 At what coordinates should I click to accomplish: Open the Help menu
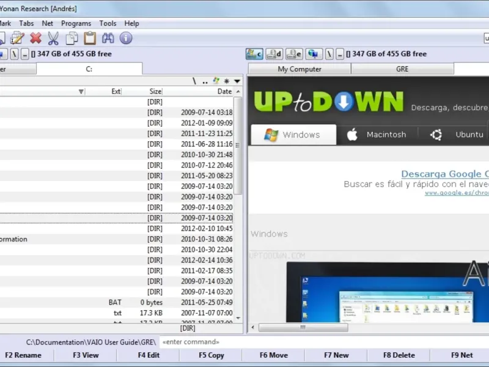tap(131, 23)
